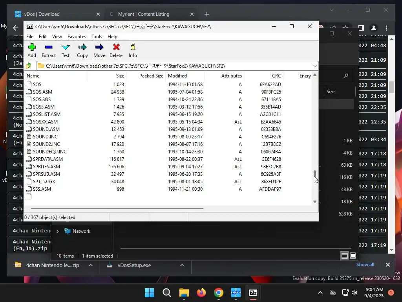
Task: Go up one folder level in 7-Zip
Action: pyautogui.click(x=29, y=66)
